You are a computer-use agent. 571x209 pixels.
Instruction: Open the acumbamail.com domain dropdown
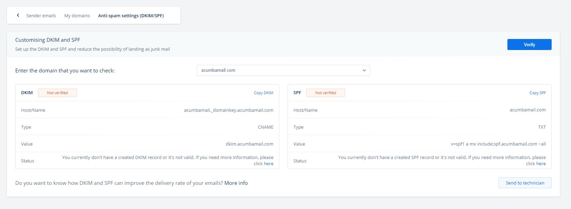tap(283, 70)
